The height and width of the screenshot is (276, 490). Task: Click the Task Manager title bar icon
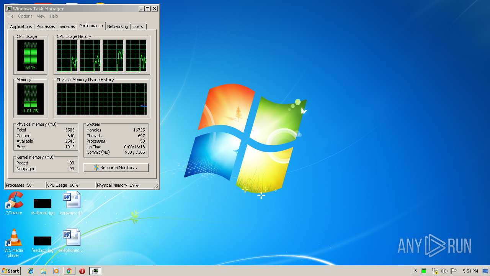[x=9, y=8]
